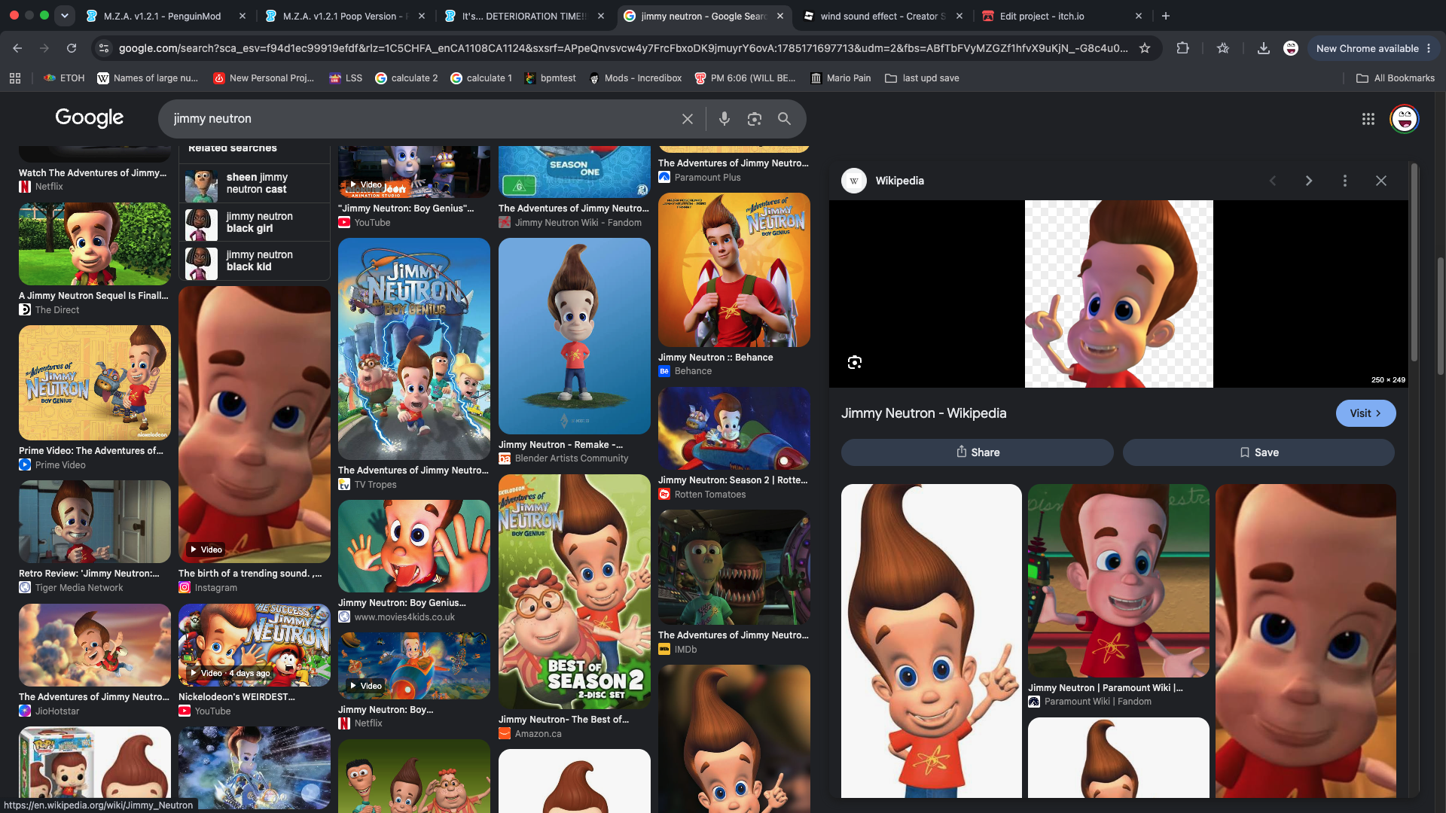Click the main page vertical scrollbar
Image resolution: width=1446 pixels, height=813 pixels.
[x=1440, y=316]
